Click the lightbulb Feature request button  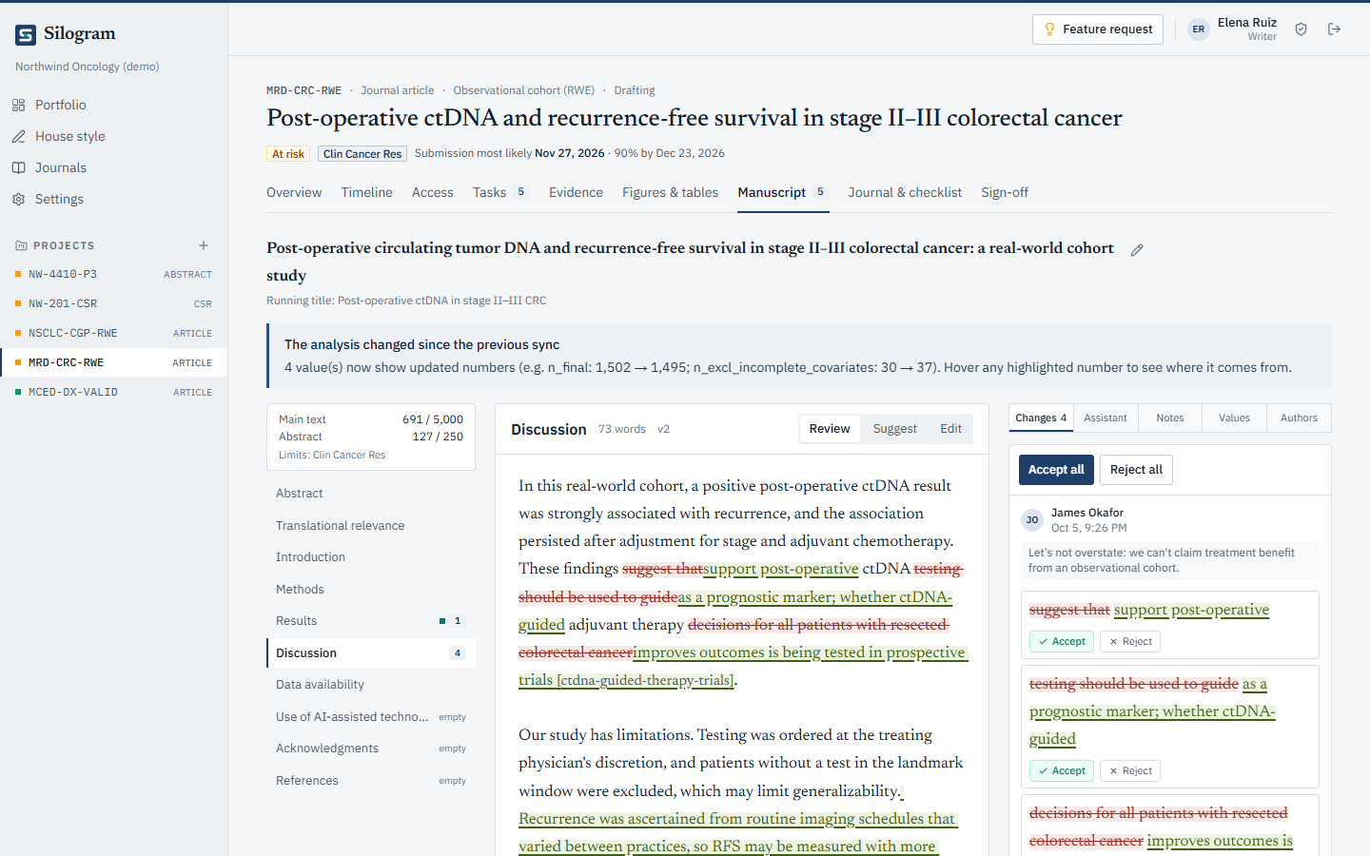click(x=1098, y=29)
